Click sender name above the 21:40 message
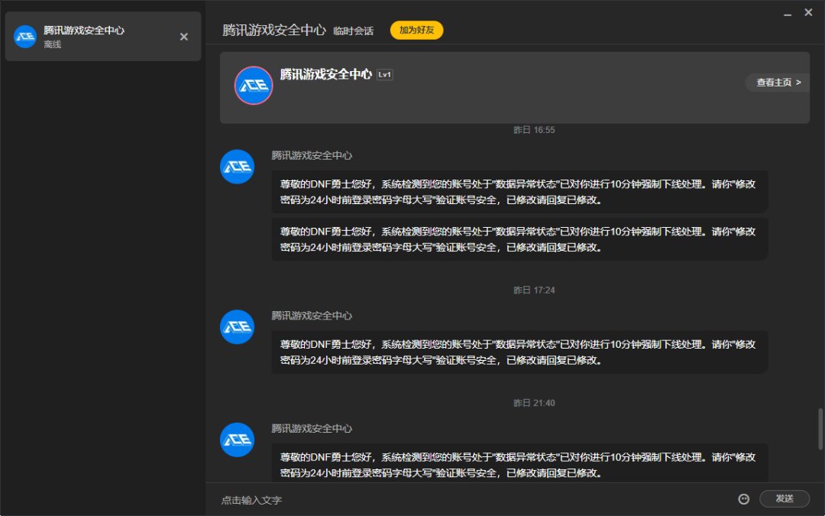Viewport: 825px width, 516px height. [312, 429]
